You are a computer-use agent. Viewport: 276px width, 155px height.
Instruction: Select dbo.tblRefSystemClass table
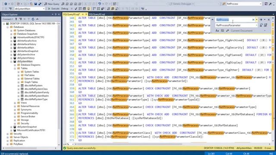click(x=36, y=89)
